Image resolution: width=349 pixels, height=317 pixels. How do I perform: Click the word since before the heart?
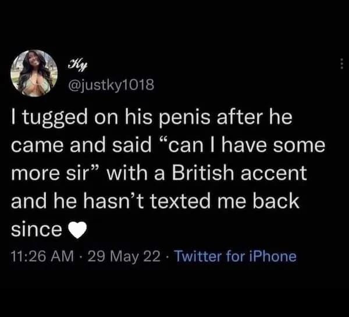click(37, 229)
